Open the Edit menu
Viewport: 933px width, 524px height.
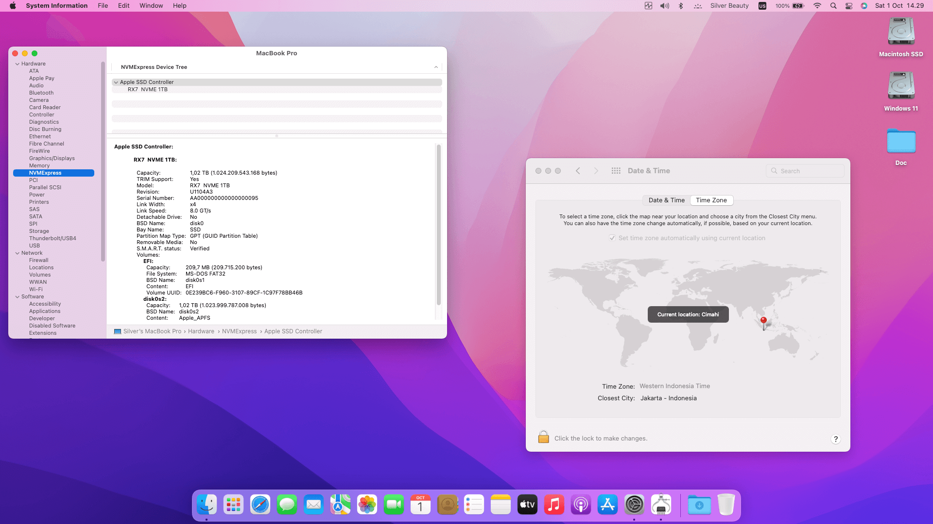pos(124,6)
